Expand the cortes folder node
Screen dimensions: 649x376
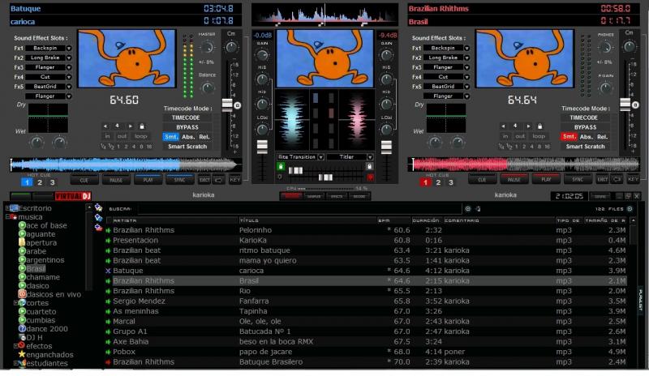[15, 303]
